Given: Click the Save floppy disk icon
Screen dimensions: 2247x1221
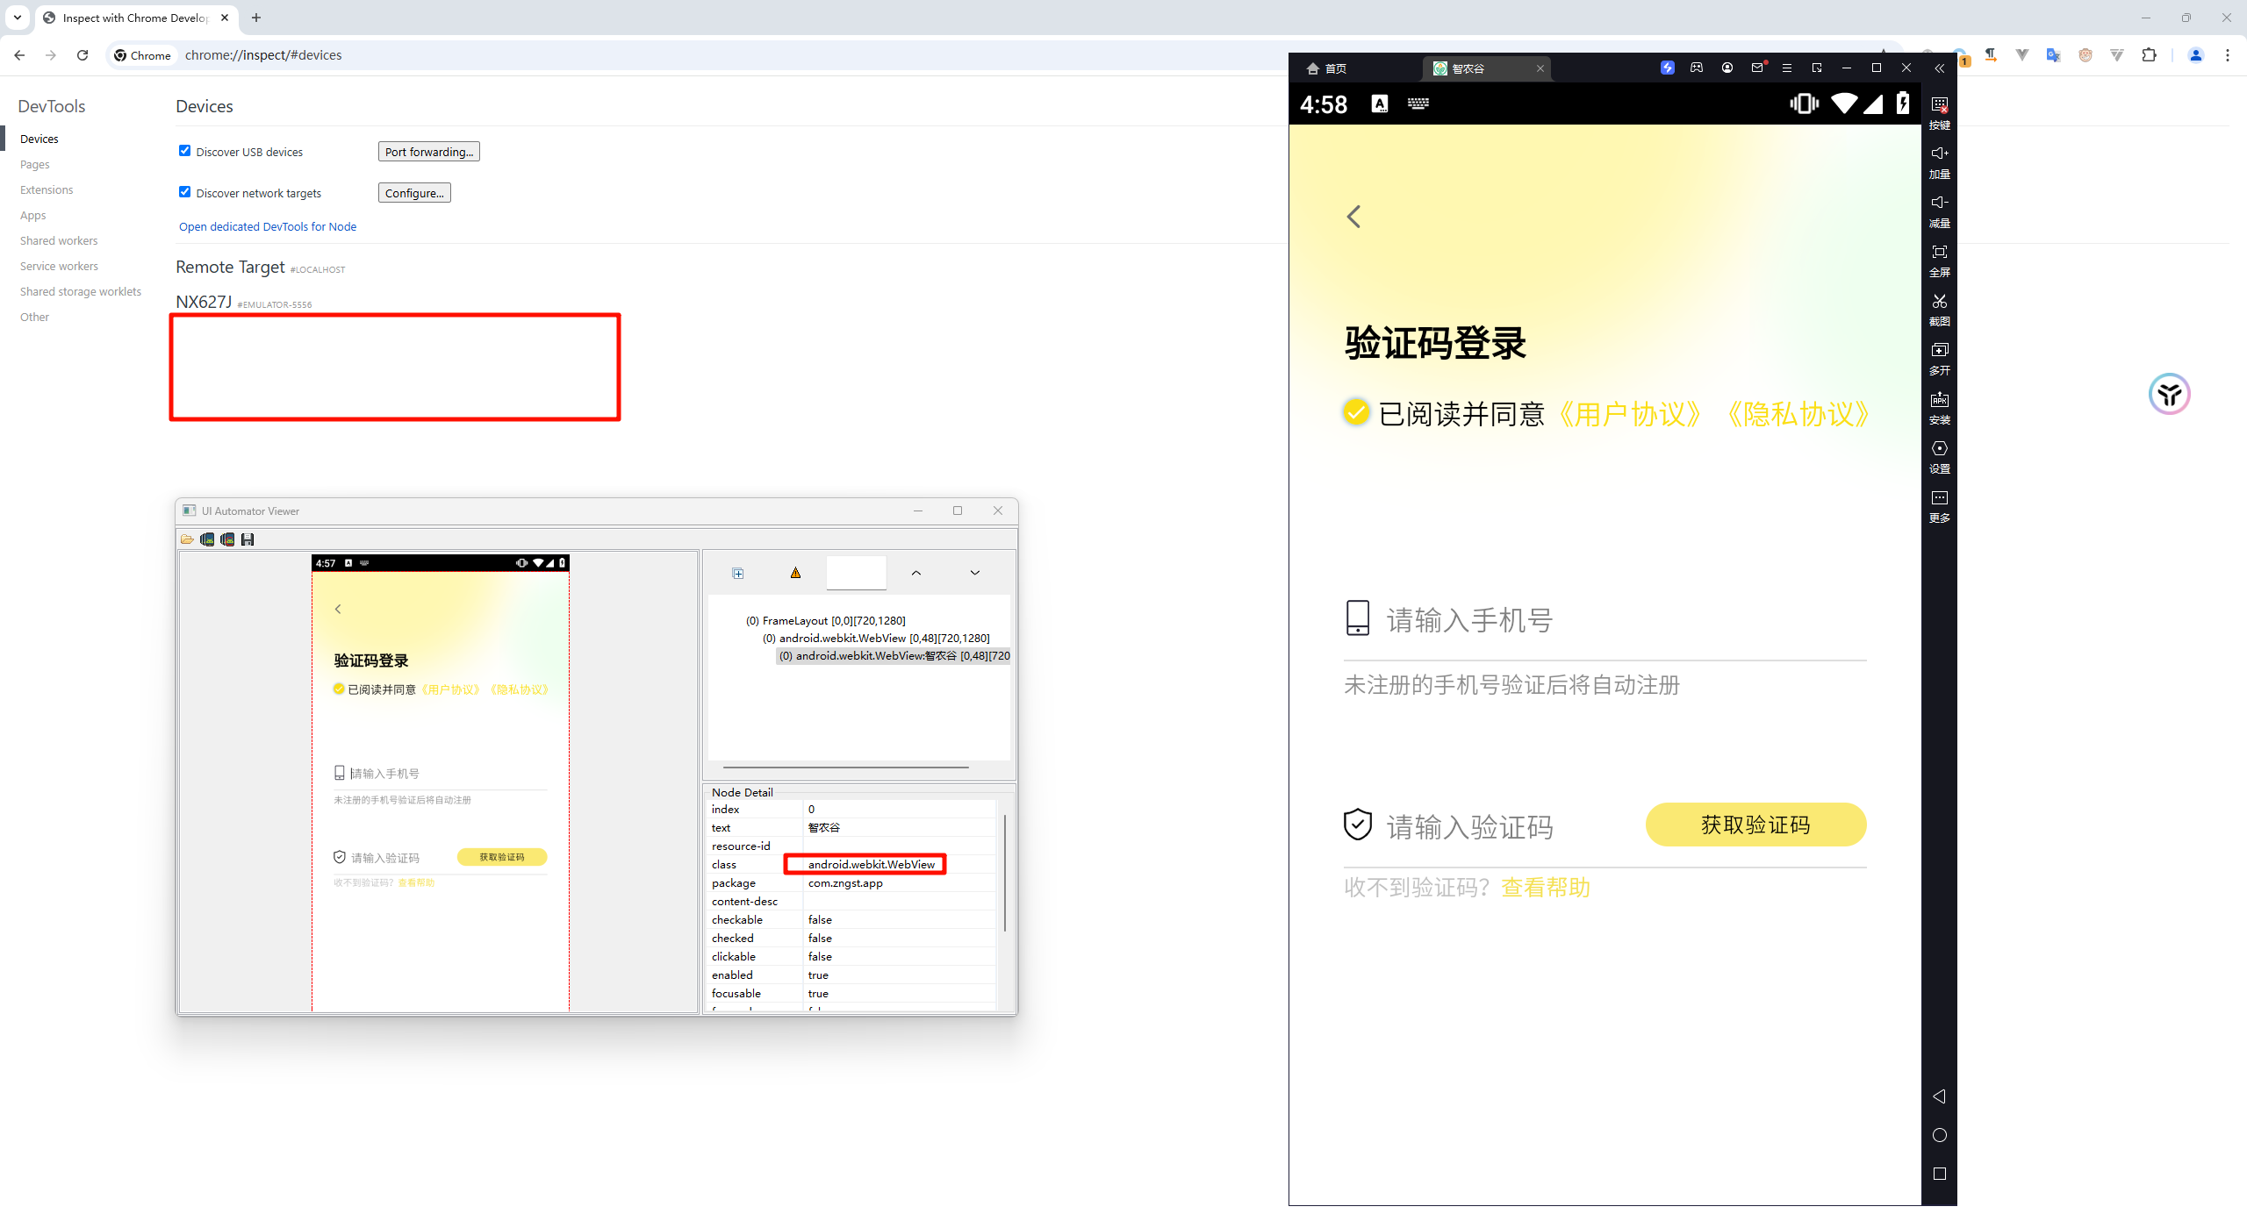Looking at the screenshot, I should tap(248, 539).
